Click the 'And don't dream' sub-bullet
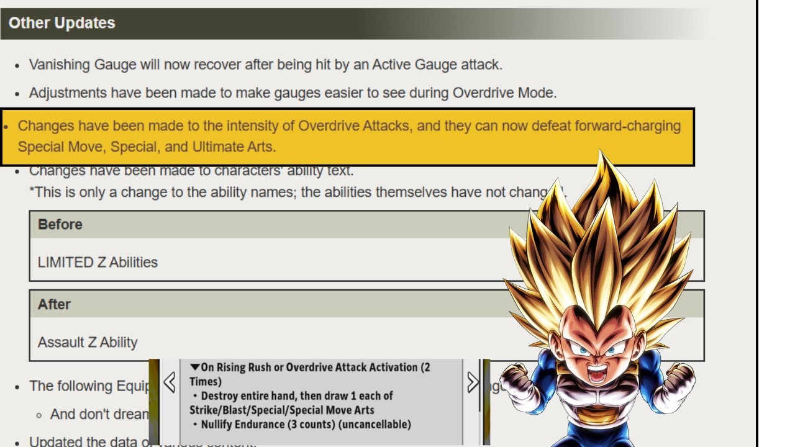Viewport: 795px width, 447px height. coord(99,414)
